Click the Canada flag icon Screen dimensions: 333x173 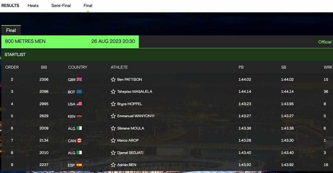[79, 141]
